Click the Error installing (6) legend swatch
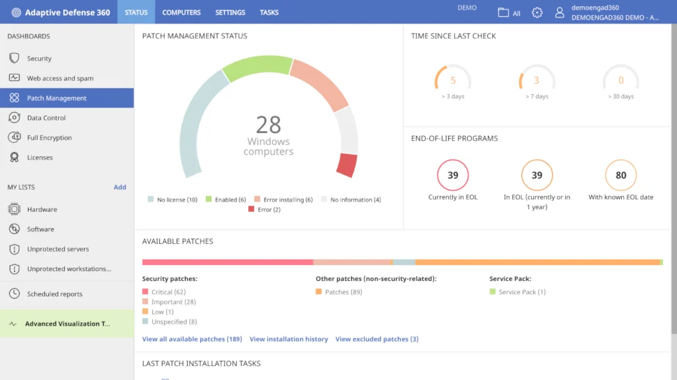This screenshot has width=677, height=380. click(x=258, y=199)
